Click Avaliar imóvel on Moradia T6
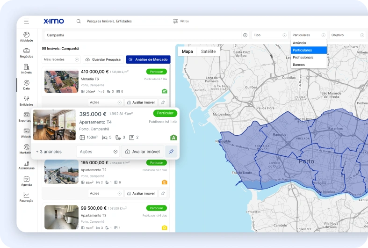 (141, 102)
